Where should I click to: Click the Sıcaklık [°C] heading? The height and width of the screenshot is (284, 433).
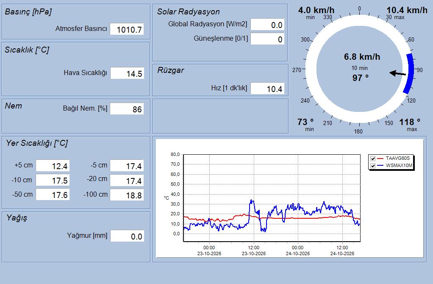(27, 50)
